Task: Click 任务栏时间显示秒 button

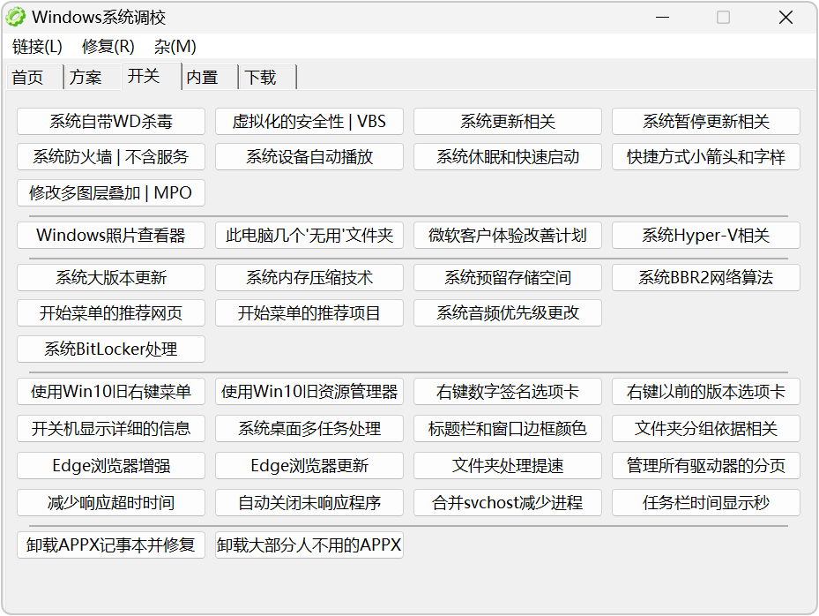Action: pos(706,503)
